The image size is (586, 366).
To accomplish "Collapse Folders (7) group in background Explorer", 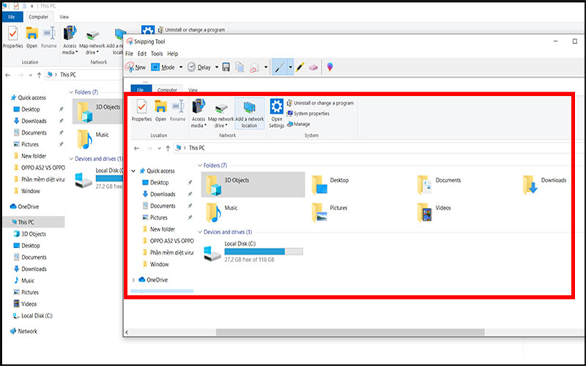I will click(71, 92).
